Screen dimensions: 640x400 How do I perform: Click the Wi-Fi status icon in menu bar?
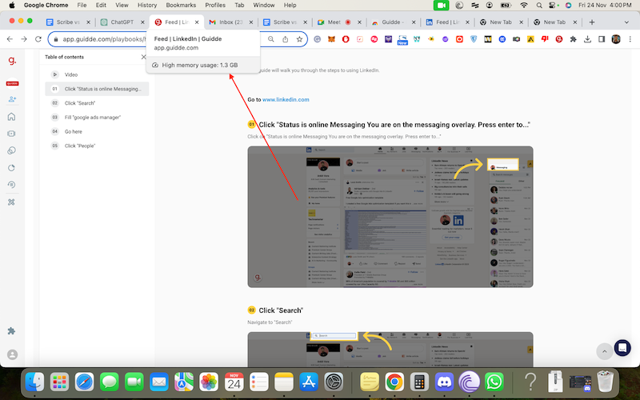pos(524,5)
